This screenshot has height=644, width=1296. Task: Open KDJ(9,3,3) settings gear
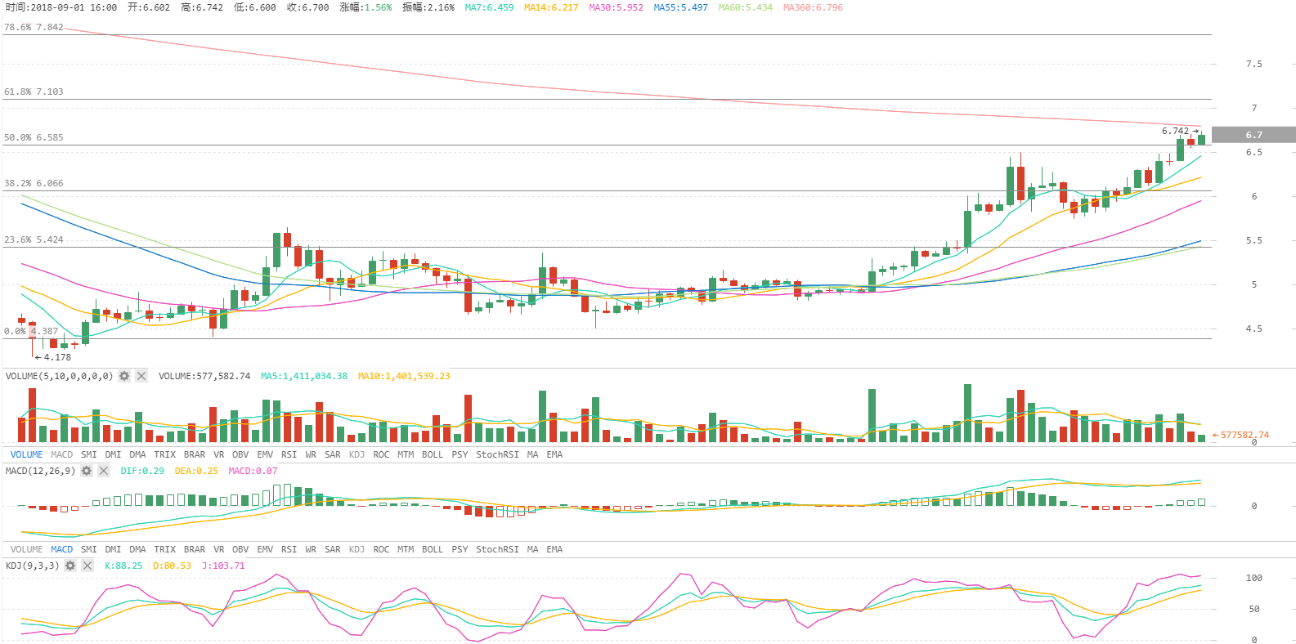click(x=70, y=566)
